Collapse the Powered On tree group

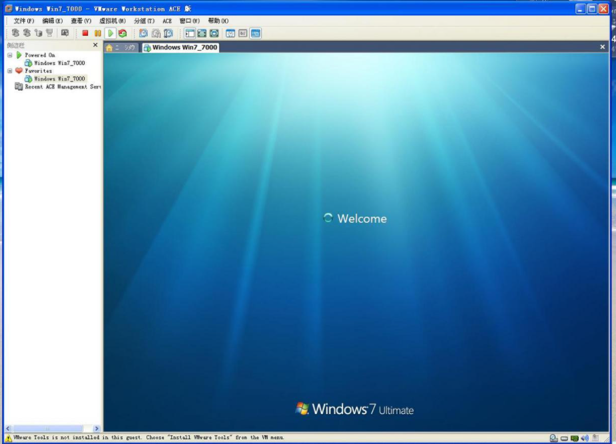10,55
